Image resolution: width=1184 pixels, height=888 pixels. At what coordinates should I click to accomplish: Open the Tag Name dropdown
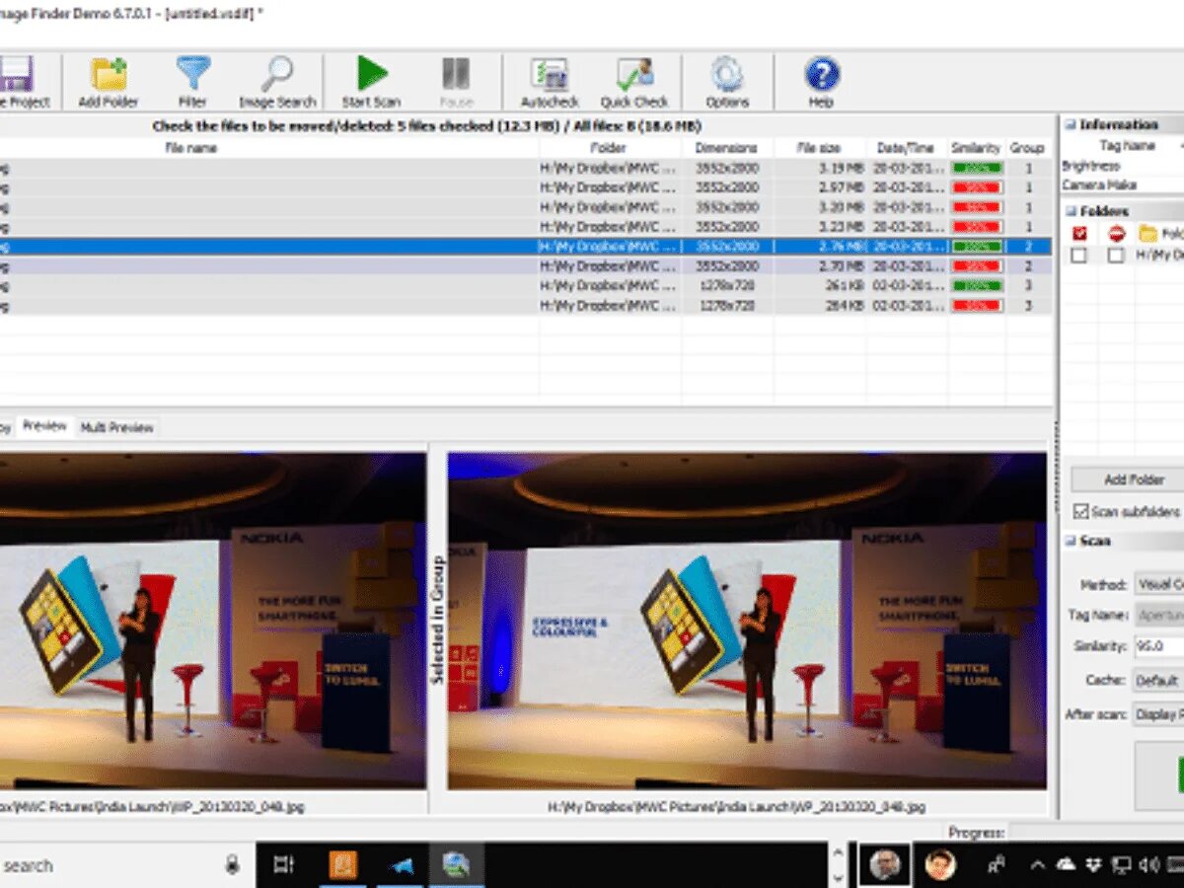click(1159, 615)
